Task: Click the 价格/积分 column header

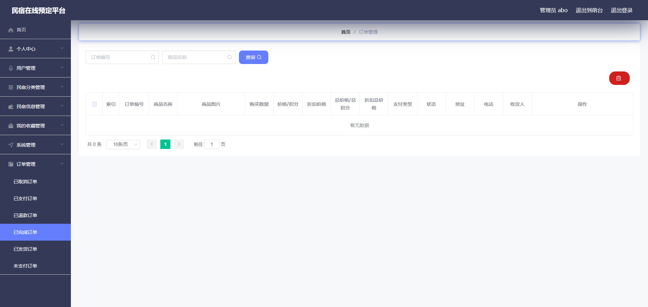Action: tap(288, 104)
